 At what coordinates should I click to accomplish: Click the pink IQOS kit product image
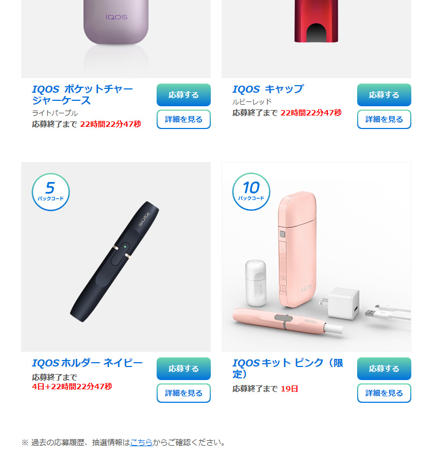(x=316, y=257)
